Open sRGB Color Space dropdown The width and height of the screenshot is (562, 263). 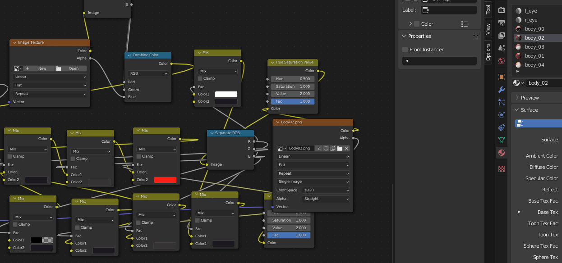pyautogui.click(x=326, y=190)
